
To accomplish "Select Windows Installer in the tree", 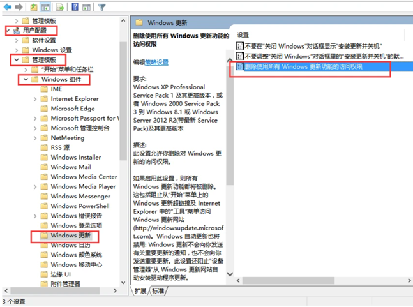I will 76,157.
